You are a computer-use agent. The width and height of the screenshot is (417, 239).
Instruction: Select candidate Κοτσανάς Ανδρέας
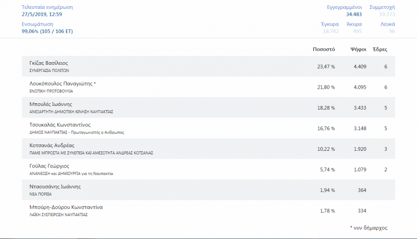click(53, 146)
